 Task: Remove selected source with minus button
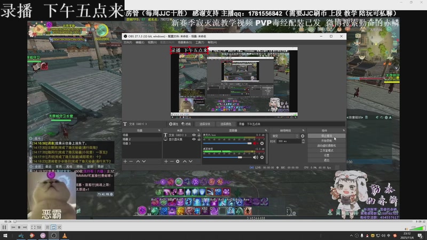[172, 162]
